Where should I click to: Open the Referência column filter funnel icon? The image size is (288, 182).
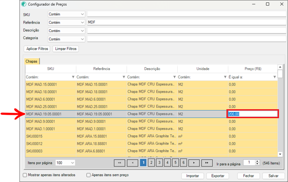pyautogui.click(x=124, y=77)
